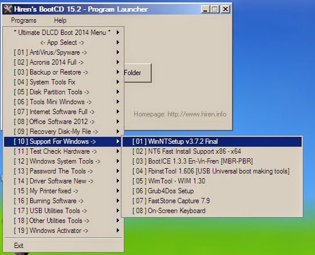This screenshot has width=315, height=255.
Task: Select Support For Windows menu entry
Action: (63, 141)
